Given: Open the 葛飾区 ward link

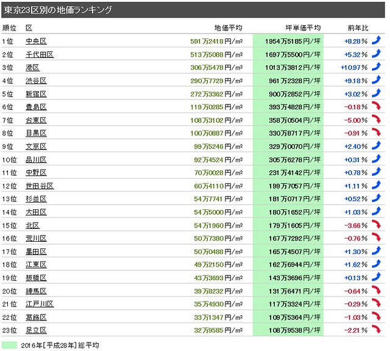Looking at the screenshot, I should click(37, 317).
